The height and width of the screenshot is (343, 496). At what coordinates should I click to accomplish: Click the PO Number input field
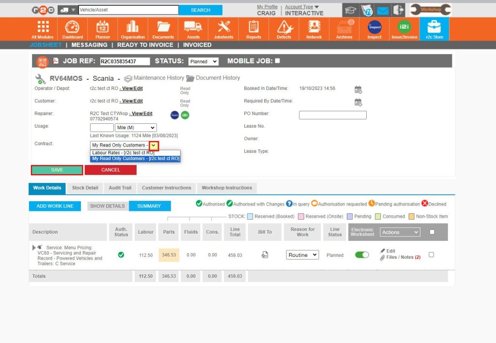(333, 115)
